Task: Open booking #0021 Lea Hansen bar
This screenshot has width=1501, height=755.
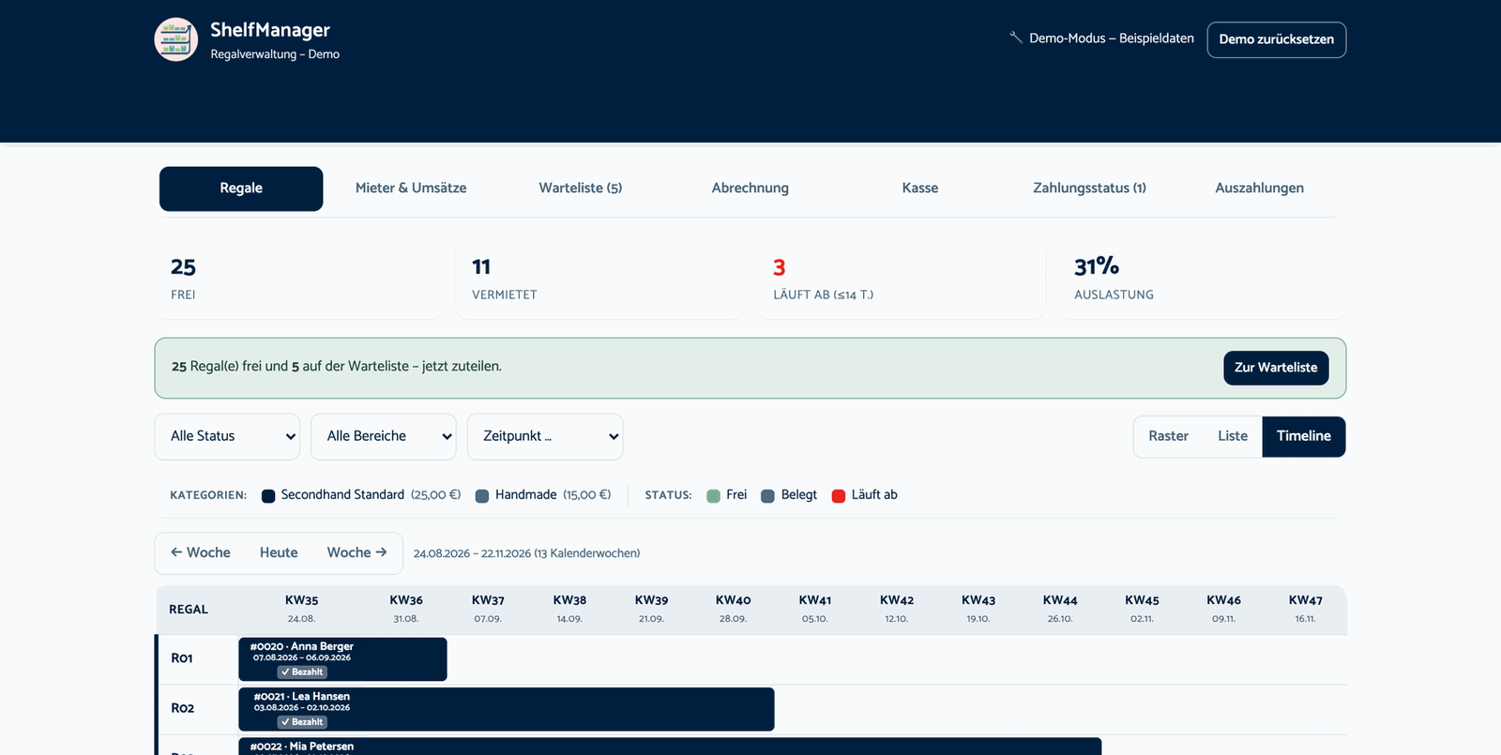Action: click(x=507, y=709)
